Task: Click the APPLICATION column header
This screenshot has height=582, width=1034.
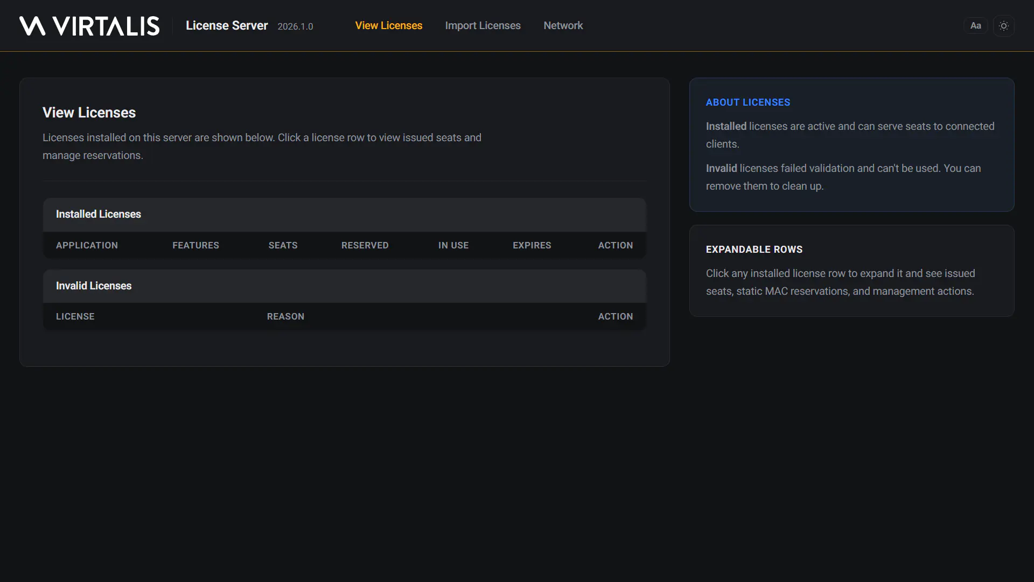Action: click(x=87, y=245)
